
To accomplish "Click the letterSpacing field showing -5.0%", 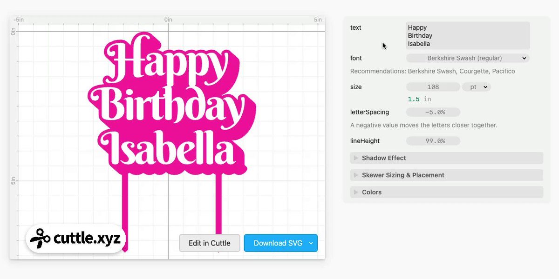I will tap(433, 112).
